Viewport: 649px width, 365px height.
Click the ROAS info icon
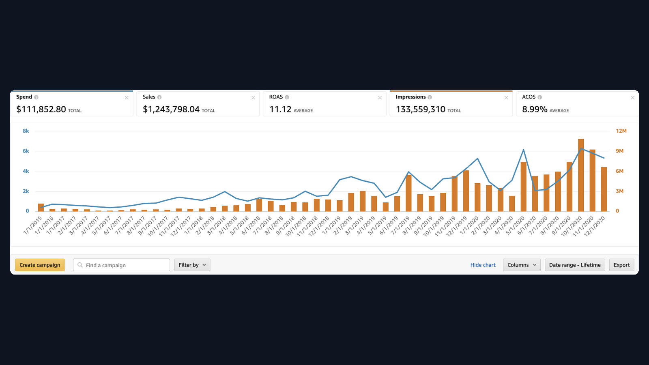pyautogui.click(x=287, y=97)
